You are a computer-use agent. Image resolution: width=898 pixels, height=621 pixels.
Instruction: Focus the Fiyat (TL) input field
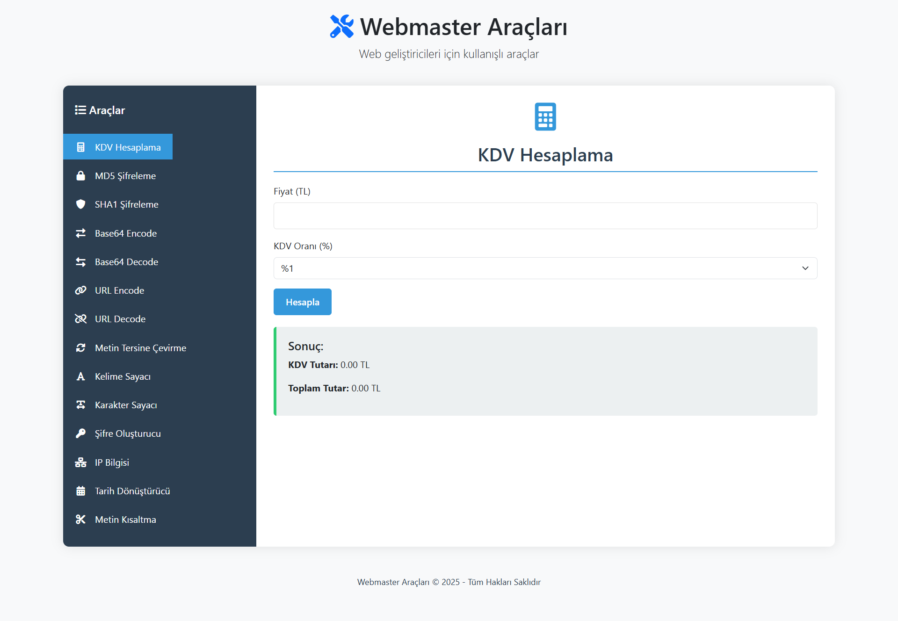545,216
